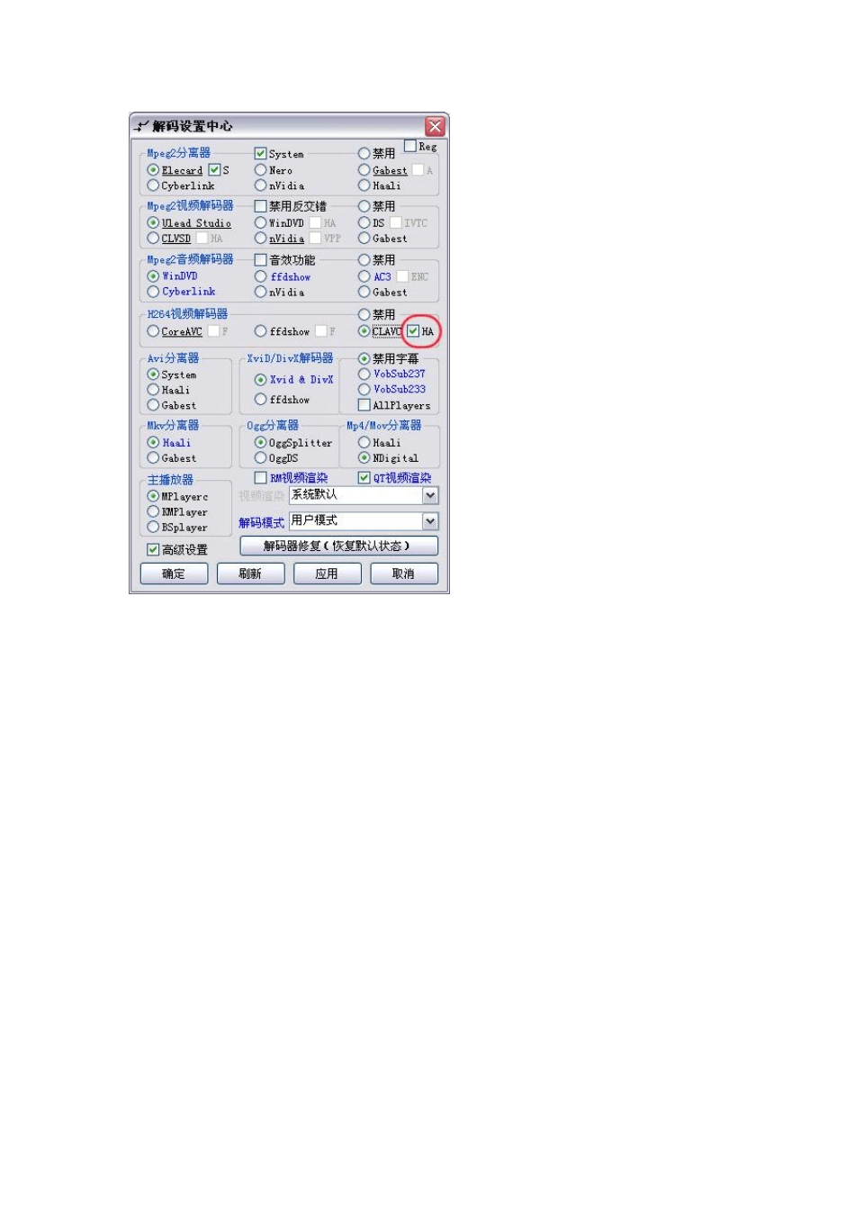Enable the 音效功能 checkbox
This screenshot has width=855, height=1210.
tap(260, 260)
